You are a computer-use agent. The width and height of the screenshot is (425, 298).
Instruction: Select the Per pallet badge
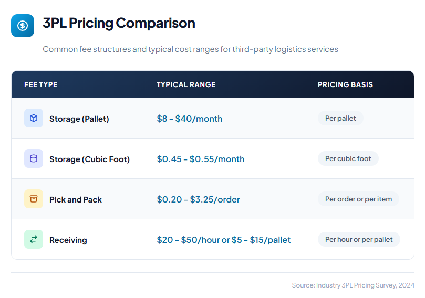pyautogui.click(x=340, y=118)
